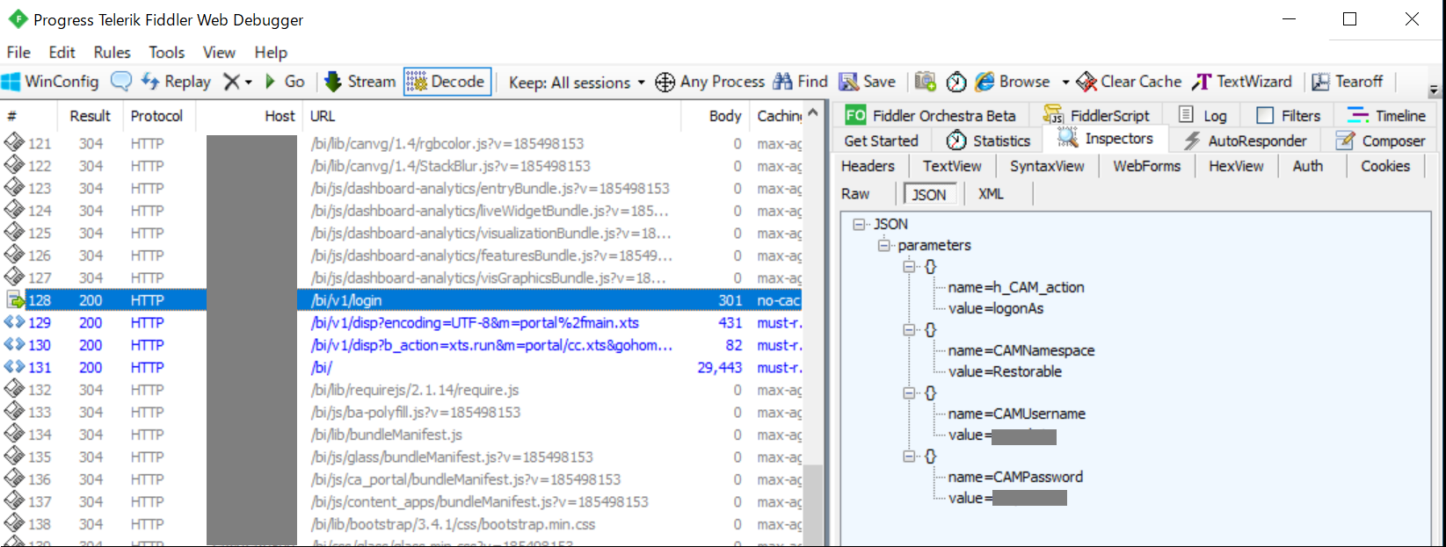Image resolution: width=1446 pixels, height=547 pixels.
Task: Click session list scroll up arrow
Action: click(813, 112)
